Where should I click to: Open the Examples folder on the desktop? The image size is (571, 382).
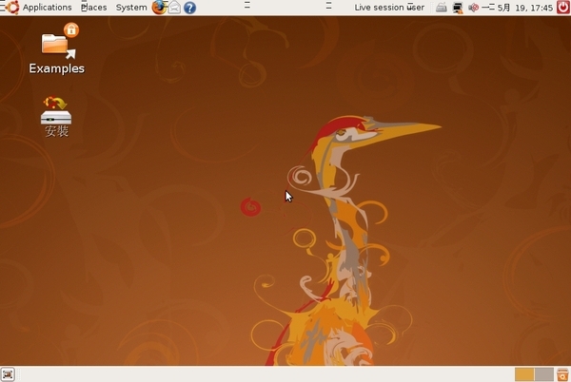[57, 48]
